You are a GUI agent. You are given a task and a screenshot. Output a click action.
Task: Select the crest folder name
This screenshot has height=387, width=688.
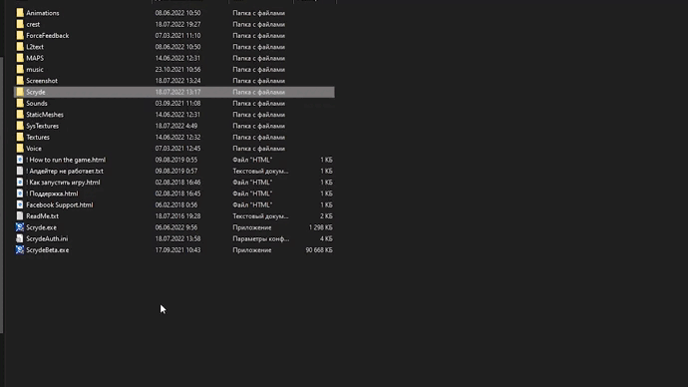33,24
